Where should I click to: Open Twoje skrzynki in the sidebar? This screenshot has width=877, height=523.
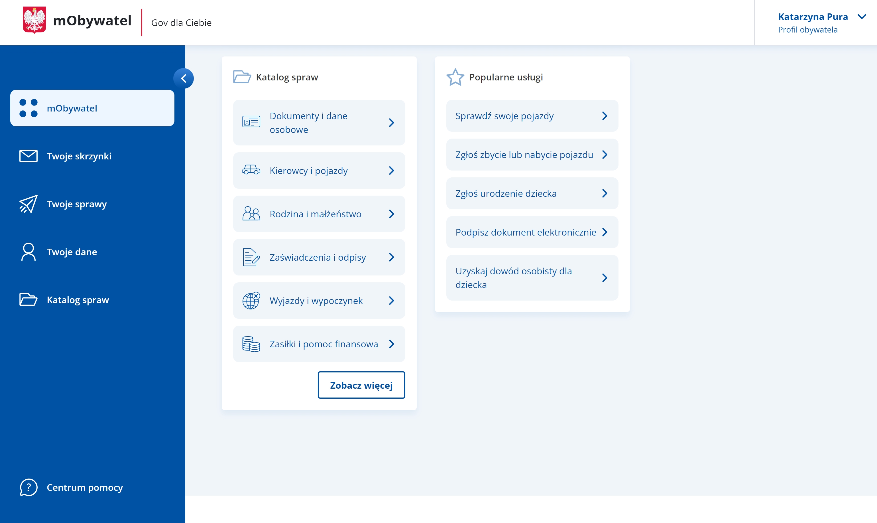pos(92,156)
